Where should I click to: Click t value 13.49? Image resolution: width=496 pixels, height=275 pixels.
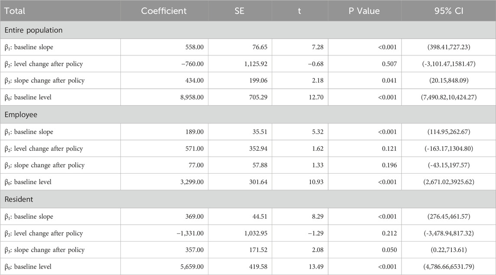pos(316,266)
